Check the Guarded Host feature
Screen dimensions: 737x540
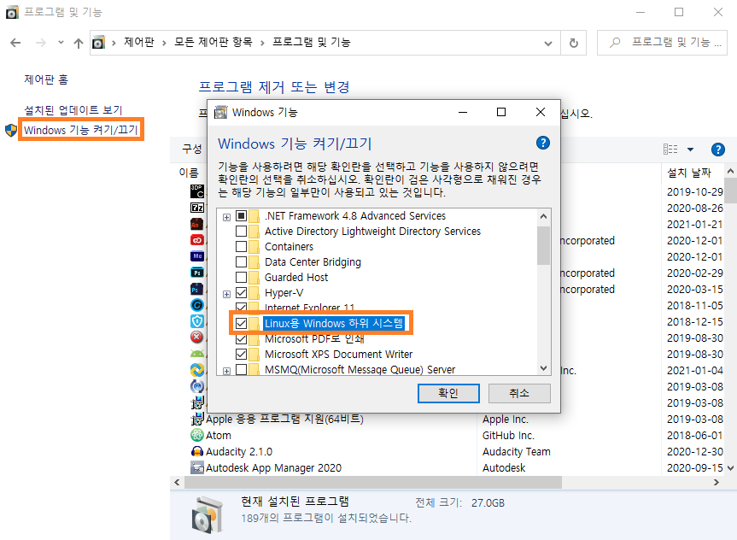coord(241,278)
